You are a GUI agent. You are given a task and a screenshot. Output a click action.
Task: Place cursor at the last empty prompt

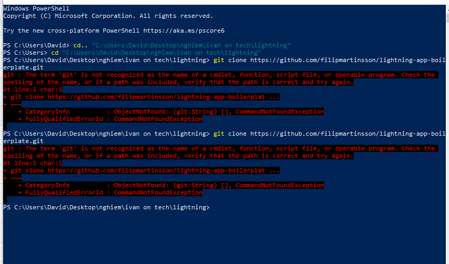[213, 207]
